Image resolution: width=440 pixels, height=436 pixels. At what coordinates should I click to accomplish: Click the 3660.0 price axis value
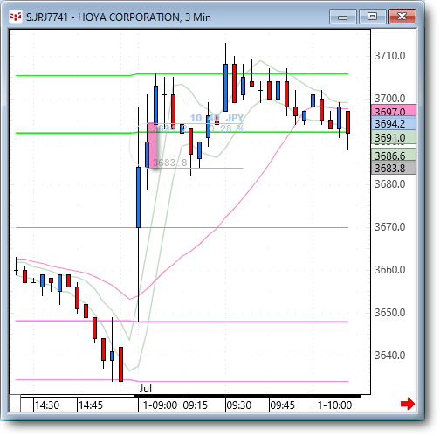pyautogui.click(x=389, y=270)
